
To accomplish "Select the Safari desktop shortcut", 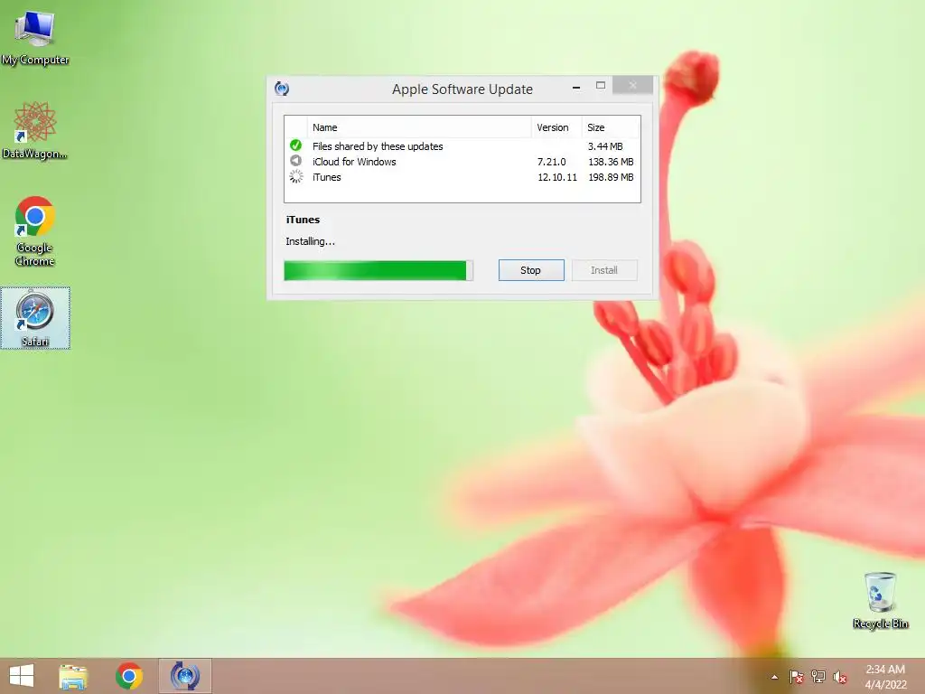I will 35,318.
